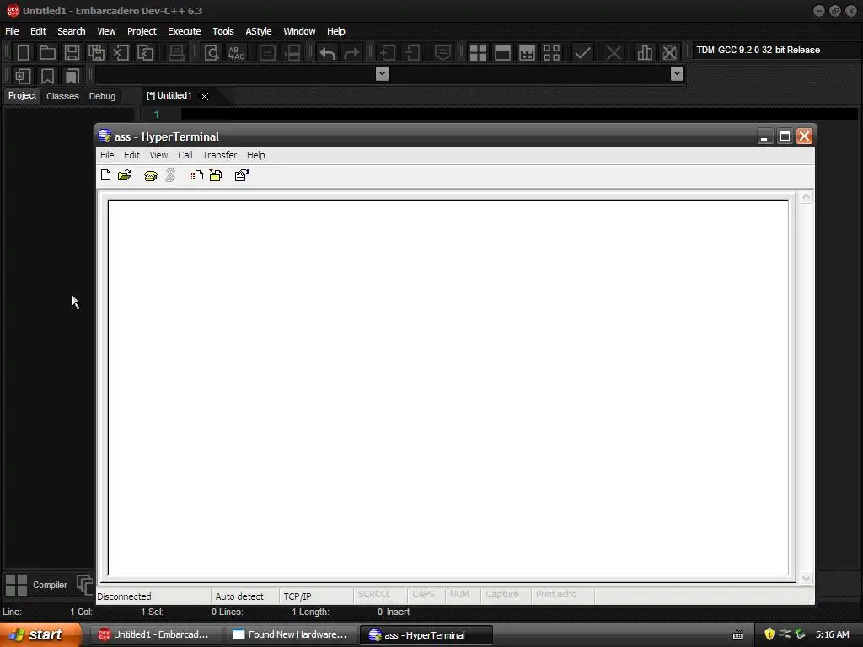
Task: Click HyperTerminal Send file icon
Action: click(x=196, y=175)
